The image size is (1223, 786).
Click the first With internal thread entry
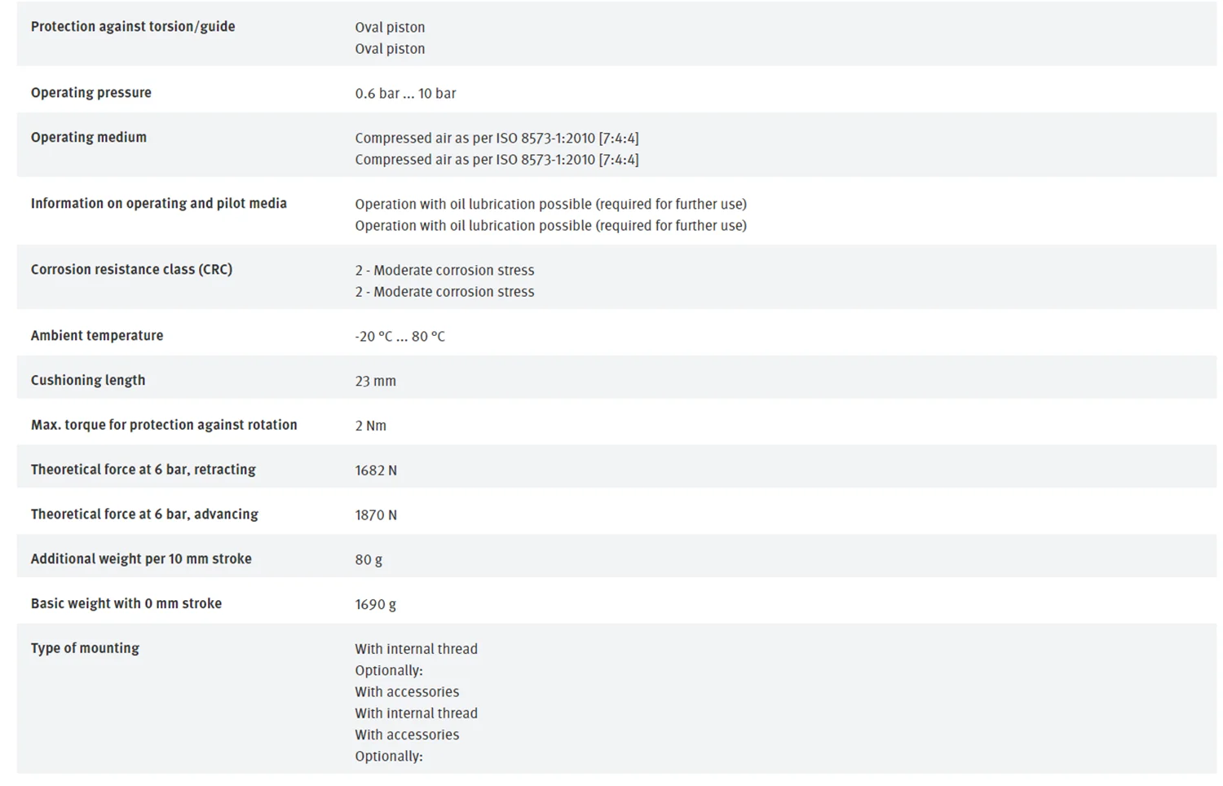416,649
